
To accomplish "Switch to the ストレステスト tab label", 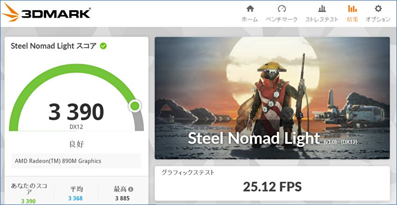I will pos(322,19).
